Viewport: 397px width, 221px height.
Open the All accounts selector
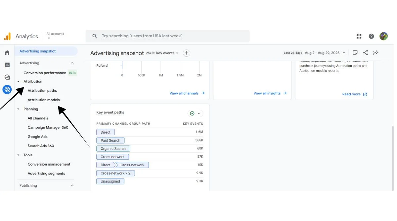(x=55, y=36)
